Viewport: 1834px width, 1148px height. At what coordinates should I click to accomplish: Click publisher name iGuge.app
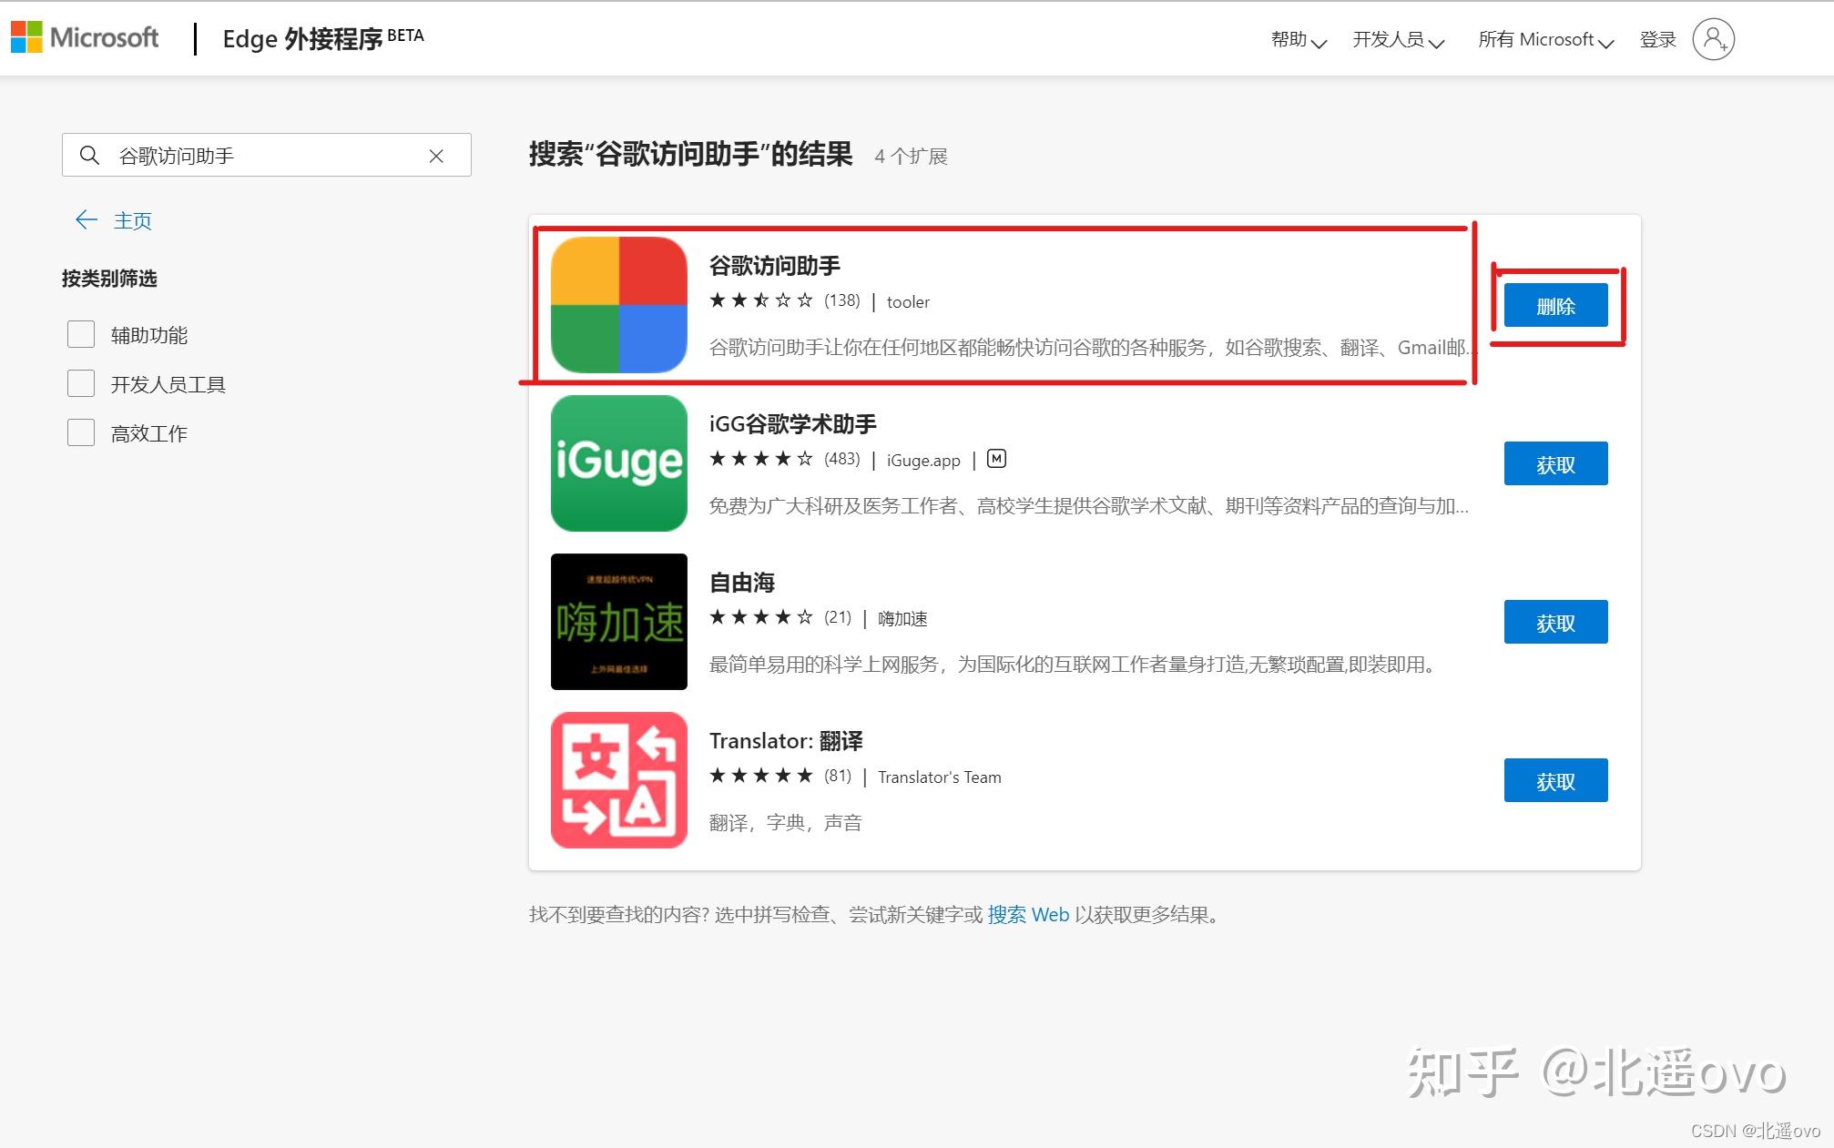point(923,461)
